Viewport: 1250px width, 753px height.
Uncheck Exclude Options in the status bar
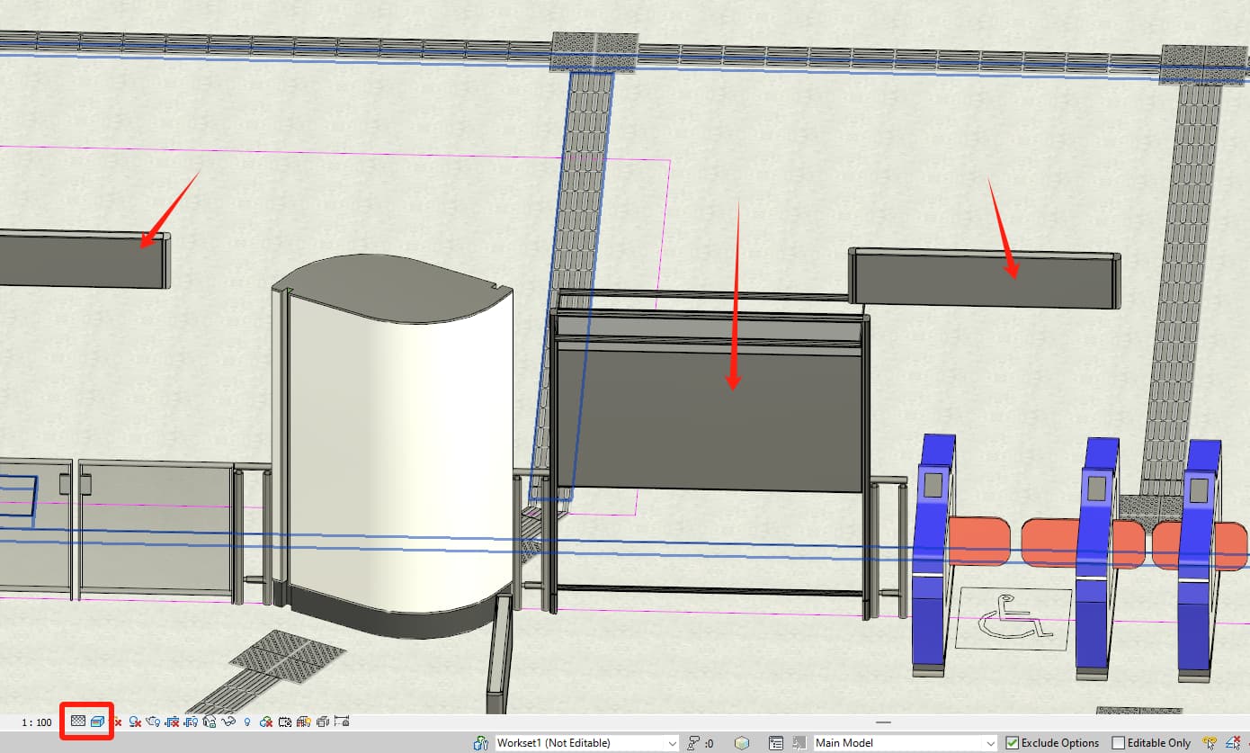click(x=1011, y=742)
